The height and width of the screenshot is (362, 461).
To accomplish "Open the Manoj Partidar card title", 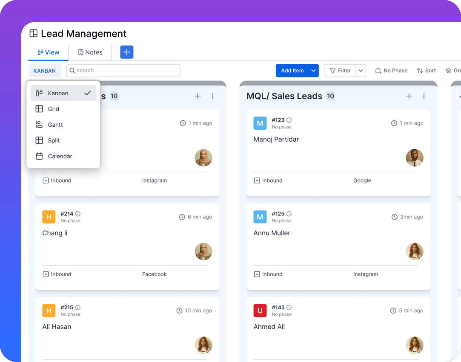I will pyautogui.click(x=276, y=139).
